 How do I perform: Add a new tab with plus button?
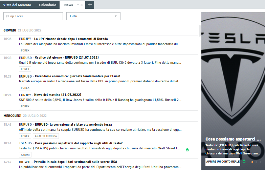90,5
